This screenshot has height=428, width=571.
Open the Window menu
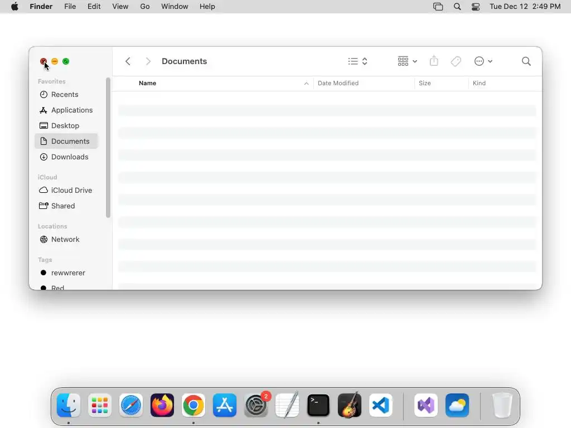pos(175,7)
